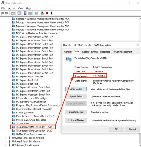Image resolution: width=141 pixels, height=147 pixels.
Task: Click USB icon beside Universal Serial Bus controllers
Action: coord(10,138)
